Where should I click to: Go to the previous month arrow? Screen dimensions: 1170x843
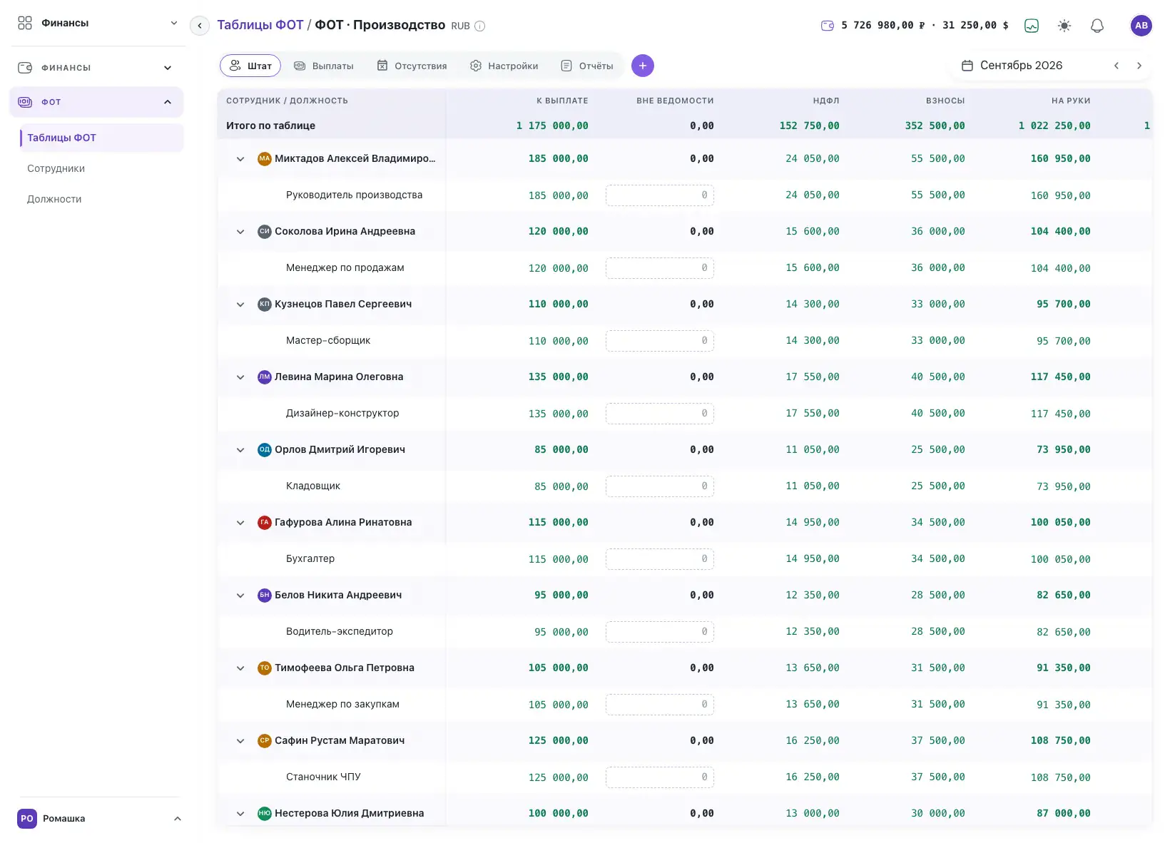pyautogui.click(x=1116, y=66)
